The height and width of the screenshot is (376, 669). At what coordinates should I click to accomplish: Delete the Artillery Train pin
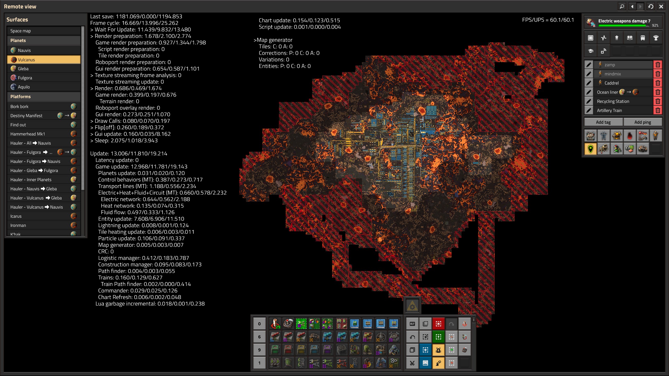click(x=658, y=110)
